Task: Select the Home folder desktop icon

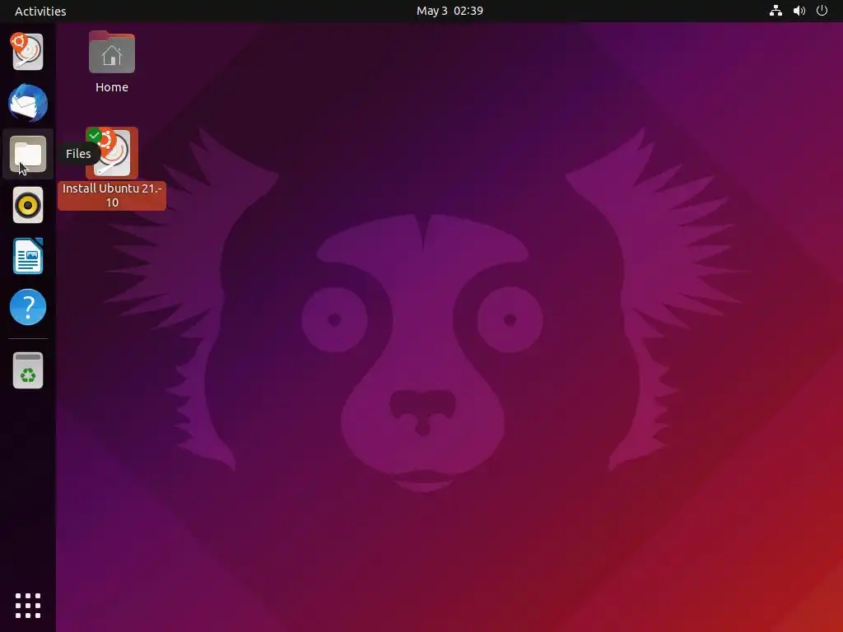Action: pyautogui.click(x=112, y=52)
